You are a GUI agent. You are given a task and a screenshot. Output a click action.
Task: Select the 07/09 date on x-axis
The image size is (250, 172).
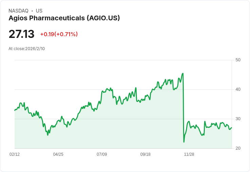click(x=102, y=154)
